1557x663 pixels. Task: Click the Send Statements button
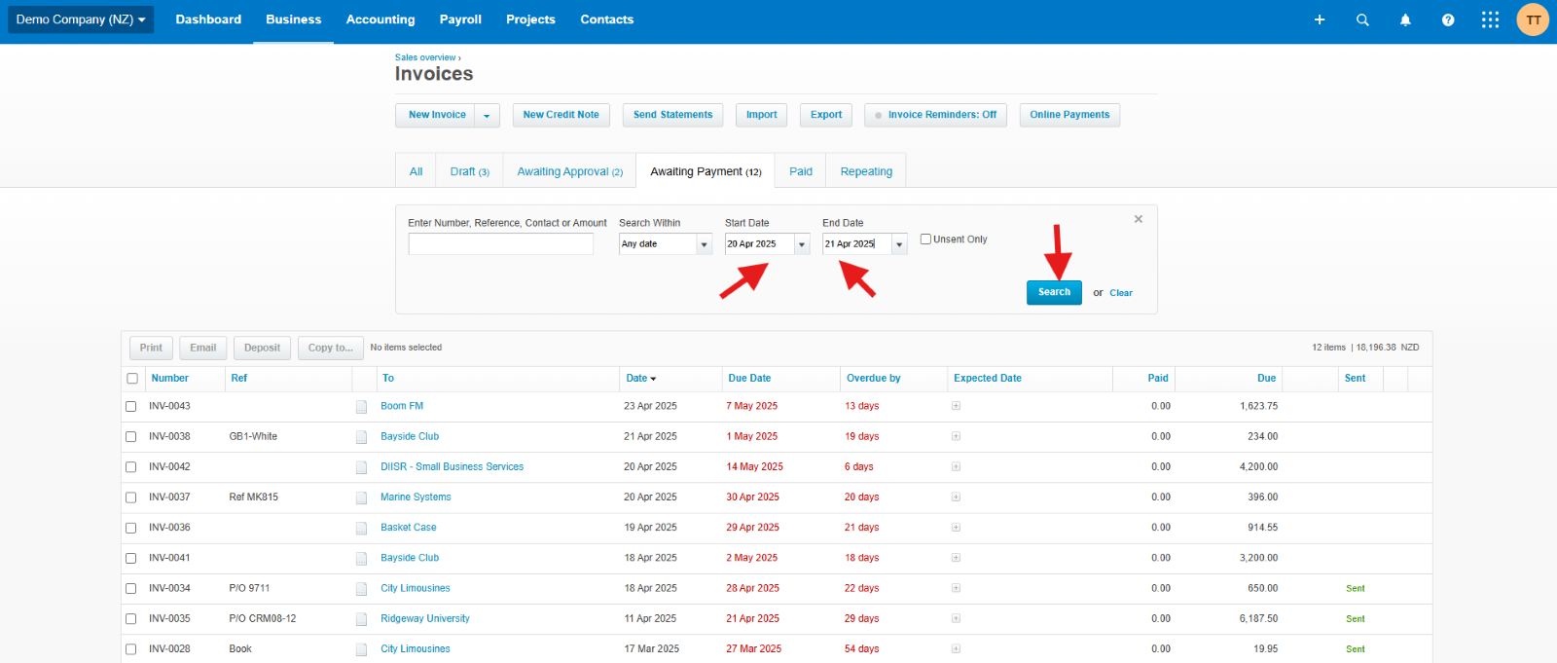point(672,115)
